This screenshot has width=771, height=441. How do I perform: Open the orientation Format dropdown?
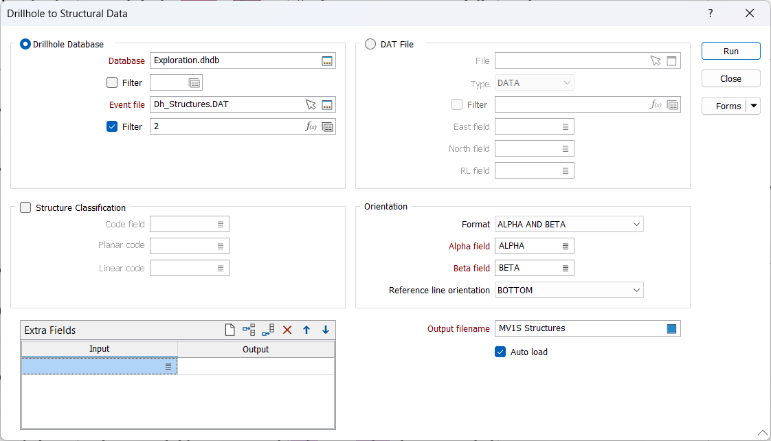point(636,224)
